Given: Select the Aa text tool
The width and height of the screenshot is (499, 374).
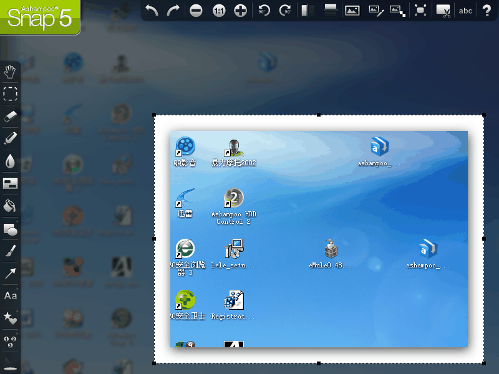Looking at the screenshot, I should tap(10, 295).
